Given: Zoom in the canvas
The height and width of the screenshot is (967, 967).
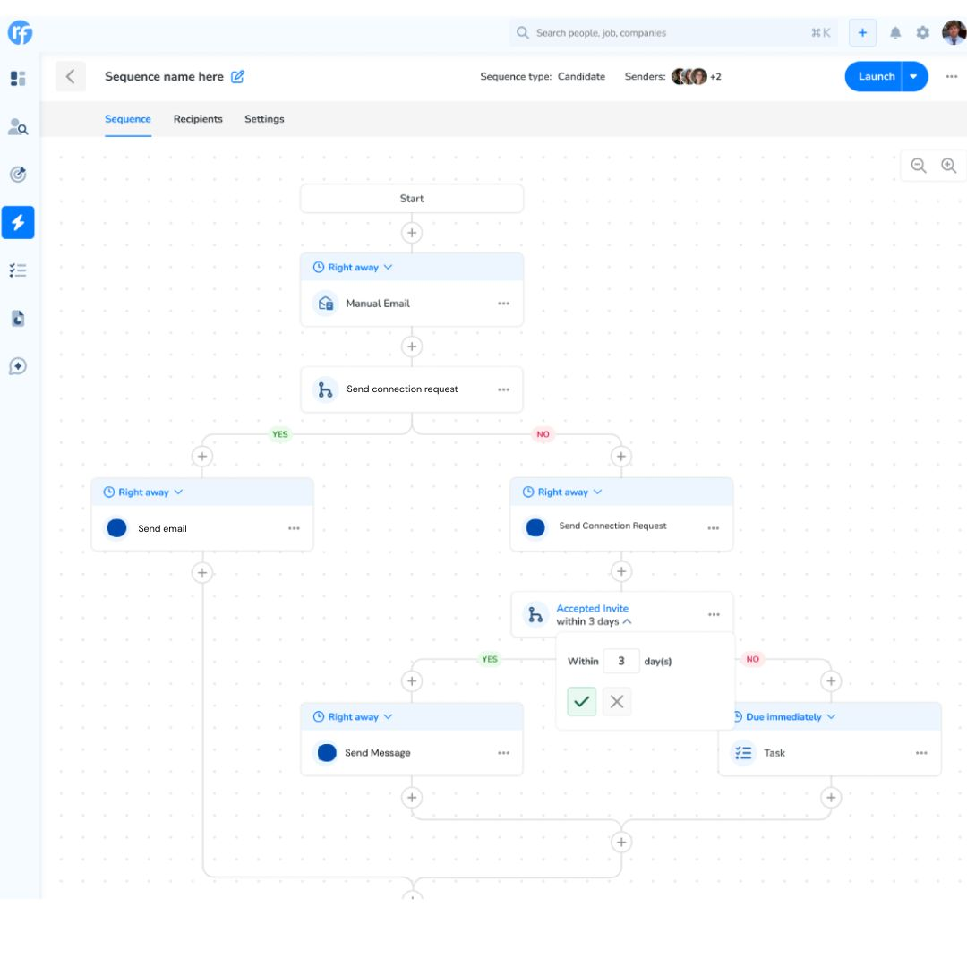Looking at the screenshot, I should [948, 166].
